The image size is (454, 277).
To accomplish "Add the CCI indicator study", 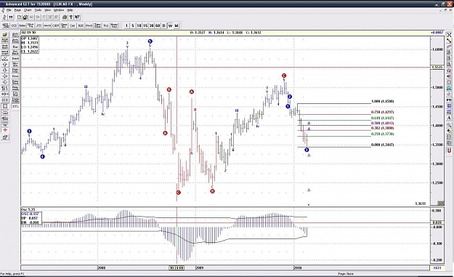I will click(x=14, y=25).
